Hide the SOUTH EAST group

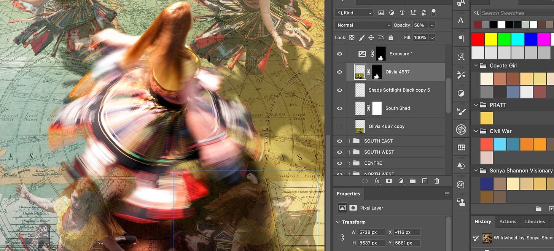point(339,141)
